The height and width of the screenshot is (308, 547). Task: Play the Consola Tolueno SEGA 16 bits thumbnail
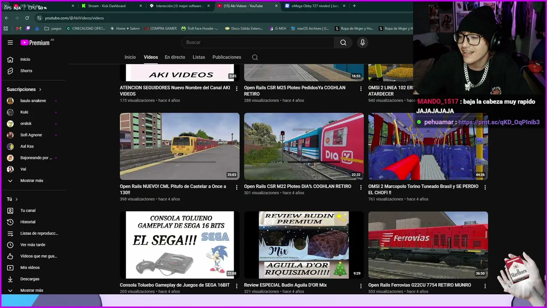[179, 245]
